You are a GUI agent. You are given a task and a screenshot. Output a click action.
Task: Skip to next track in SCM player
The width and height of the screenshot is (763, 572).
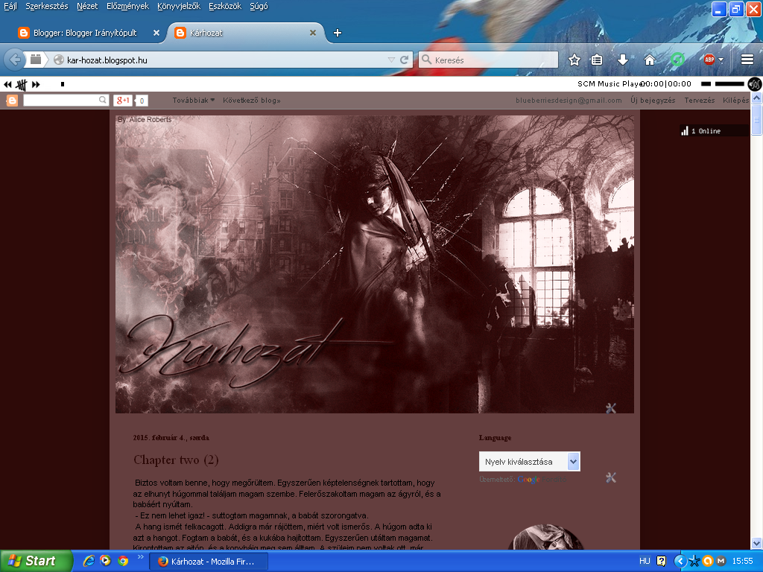click(x=36, y=84)
